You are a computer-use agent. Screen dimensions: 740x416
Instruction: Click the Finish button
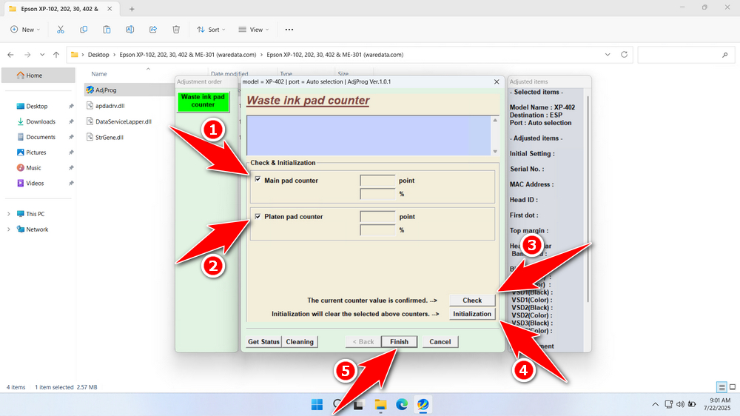click(x=400, y=342)
